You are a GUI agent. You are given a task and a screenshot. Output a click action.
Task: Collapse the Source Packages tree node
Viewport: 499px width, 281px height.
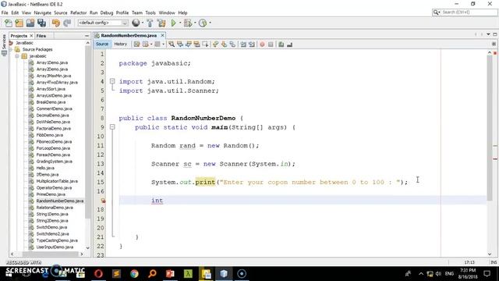[11, 49]
